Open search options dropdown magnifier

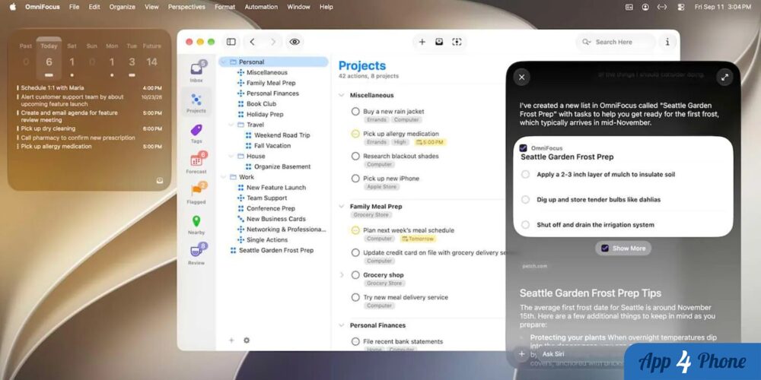(587, 42)
